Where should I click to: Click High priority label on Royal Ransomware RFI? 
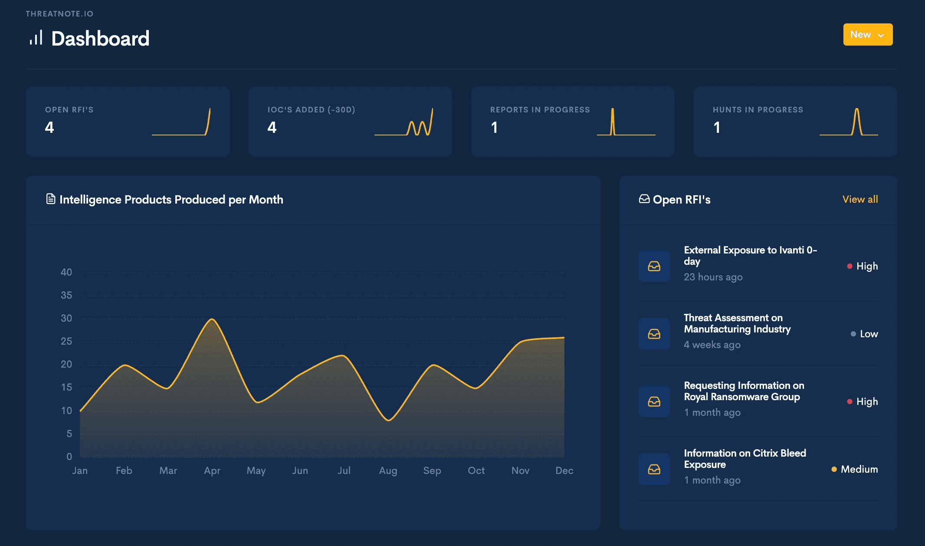tap(867, 401)
